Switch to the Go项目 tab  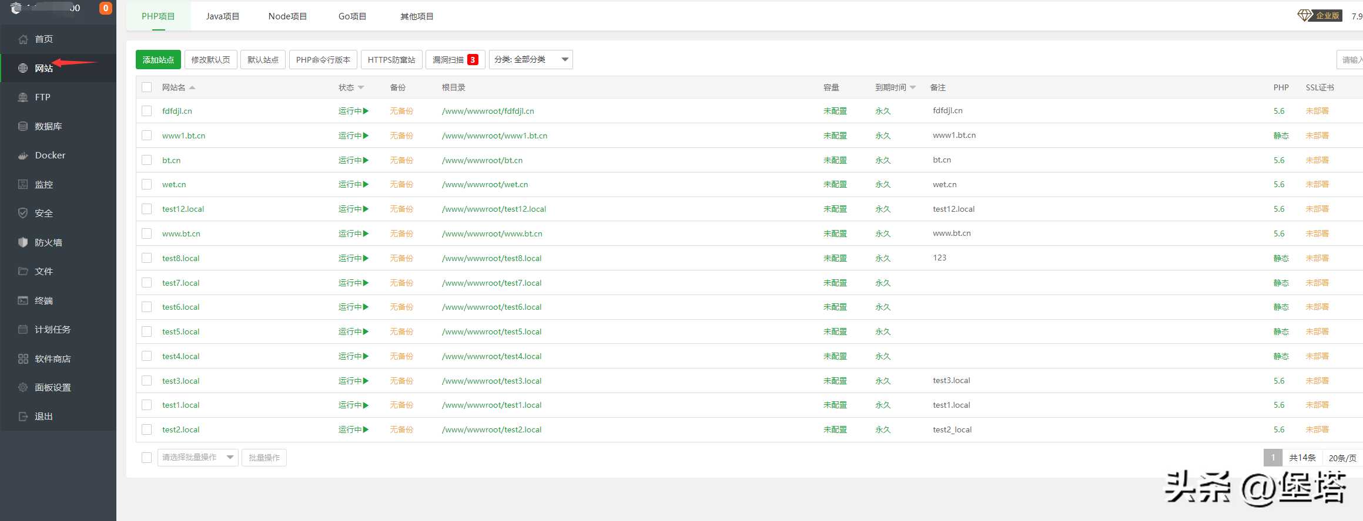click(x=352, y=16)
